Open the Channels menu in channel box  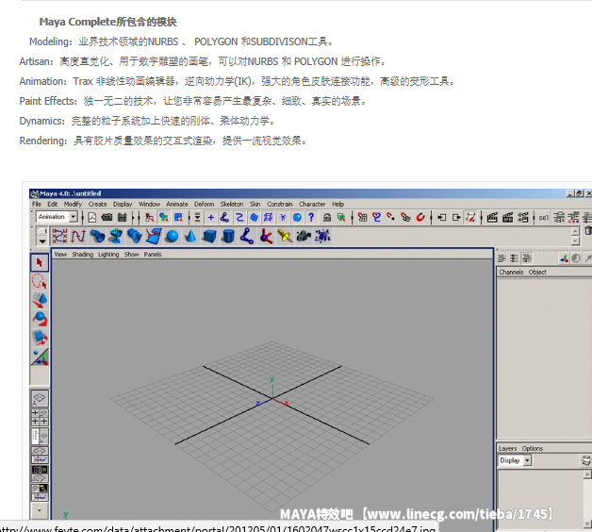(511, 272)
